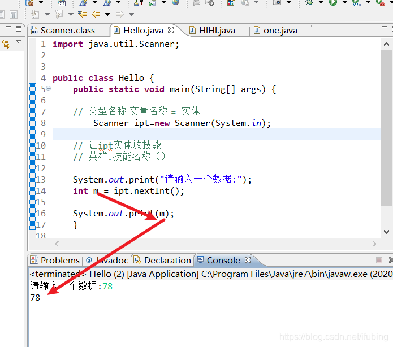
Task: Click the editor vertical scrollbar thumb
Action: tap(386, 128)
